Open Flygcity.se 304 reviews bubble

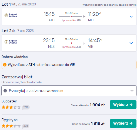point(26,126)
